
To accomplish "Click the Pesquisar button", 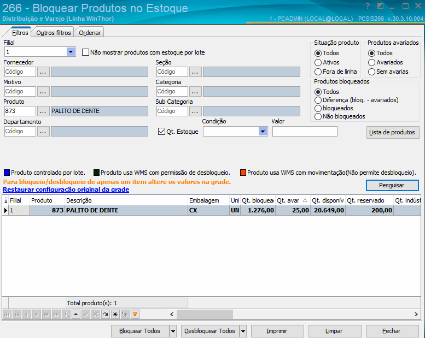I will (392, 185).
